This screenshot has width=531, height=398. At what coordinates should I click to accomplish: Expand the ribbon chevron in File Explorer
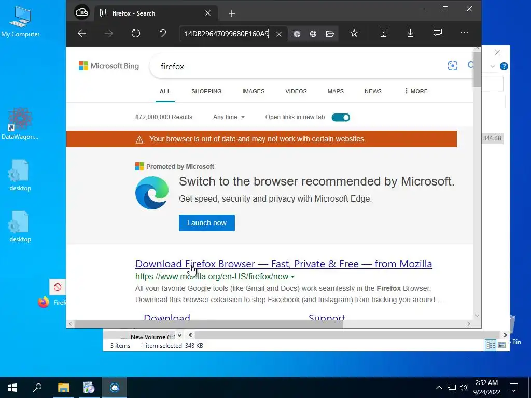(493, 66)
